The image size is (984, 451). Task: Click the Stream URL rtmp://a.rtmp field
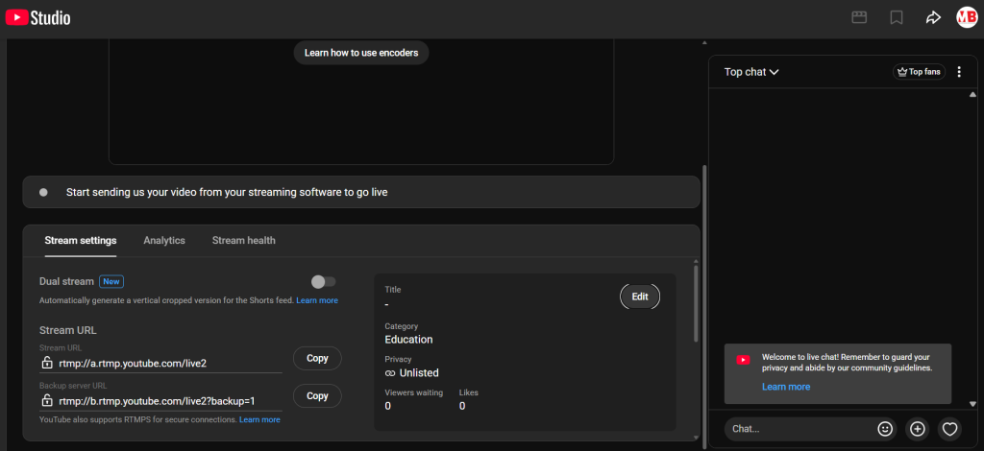(x=160, y=364)
